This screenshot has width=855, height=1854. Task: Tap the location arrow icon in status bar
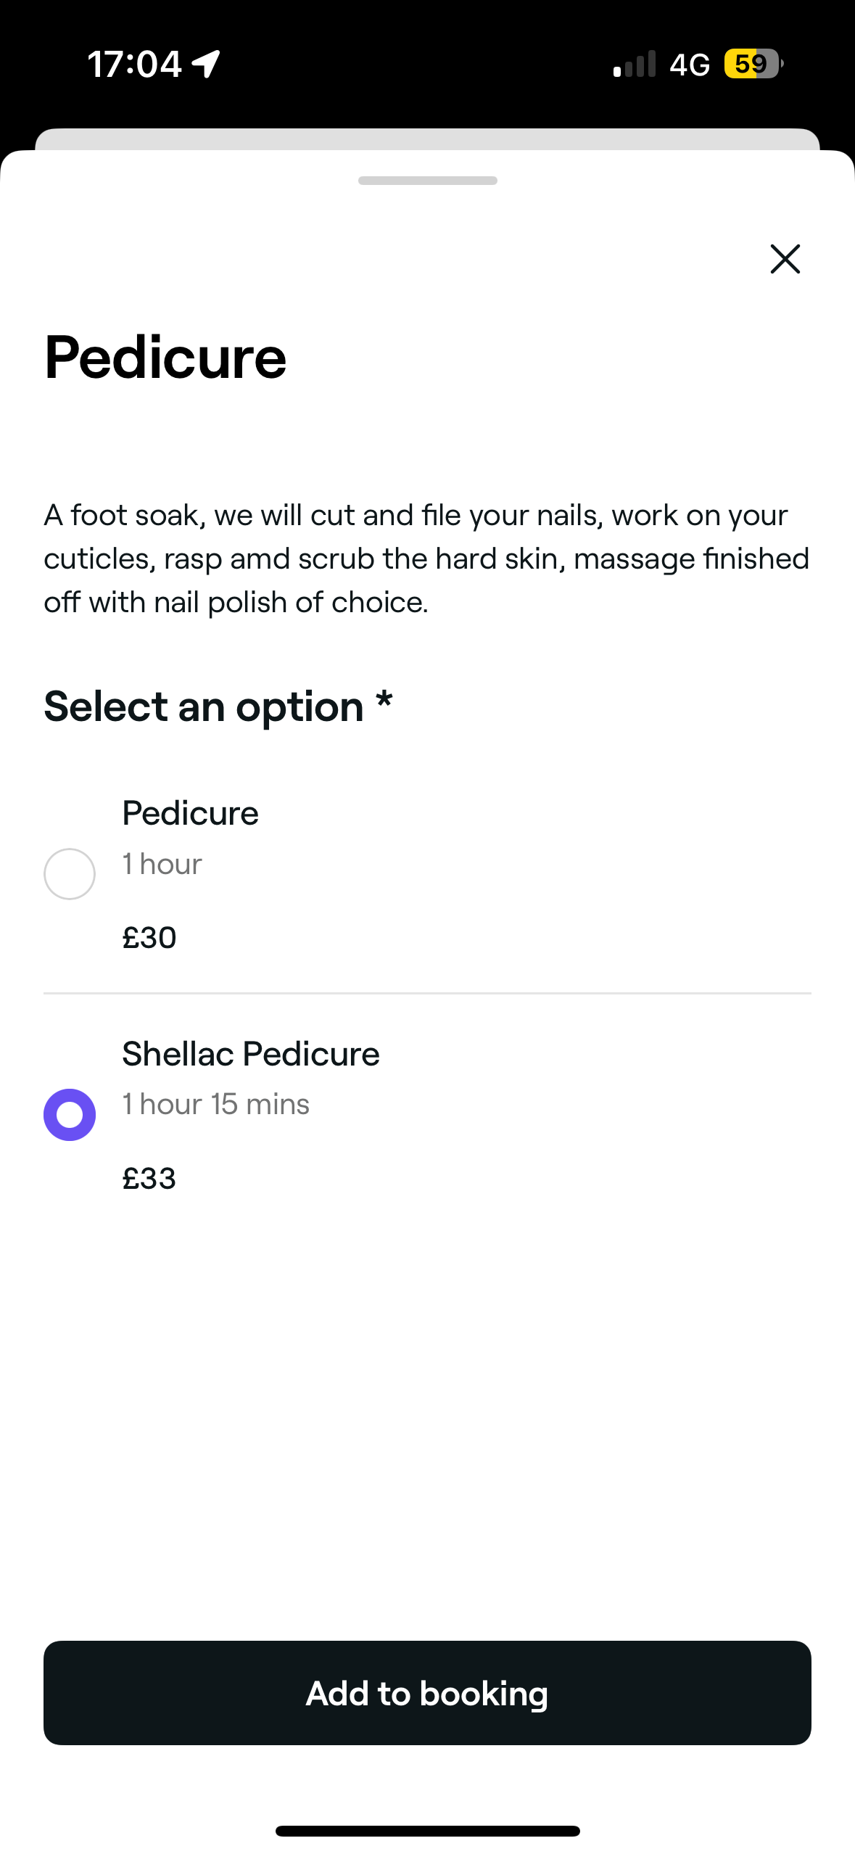pos(206,64)
